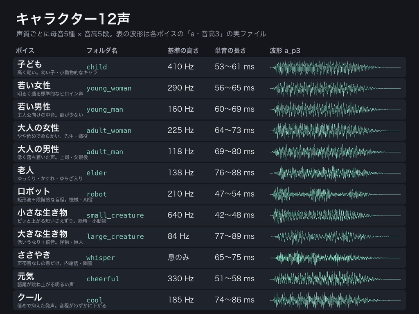The image size is (419, 314).
Task: Click the ボイス column header
Action: coord(25,50)
